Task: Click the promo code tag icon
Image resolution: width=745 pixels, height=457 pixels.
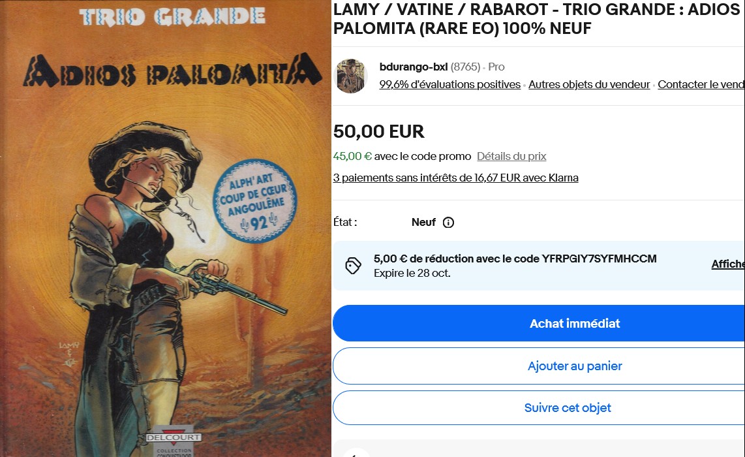Action: click(353, 266)
